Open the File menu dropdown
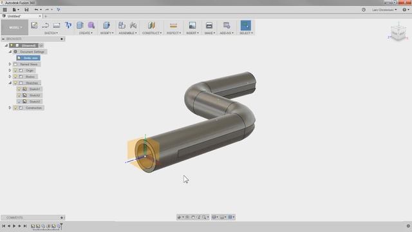Image resolution: width=412 pixels, height=232 pixels. point(15,10)
